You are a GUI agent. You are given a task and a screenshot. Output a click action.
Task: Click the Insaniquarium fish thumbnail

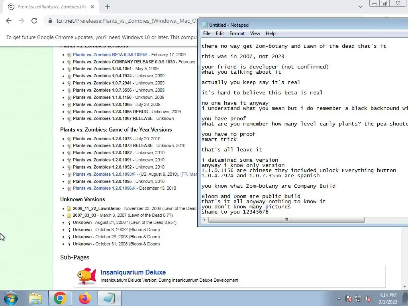(x=87, y=276)
